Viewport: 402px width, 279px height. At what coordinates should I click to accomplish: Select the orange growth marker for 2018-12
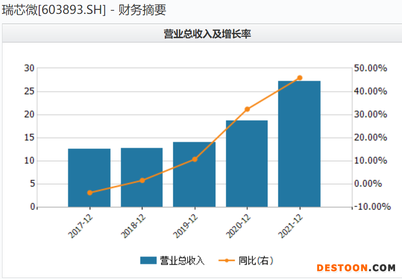142,180
